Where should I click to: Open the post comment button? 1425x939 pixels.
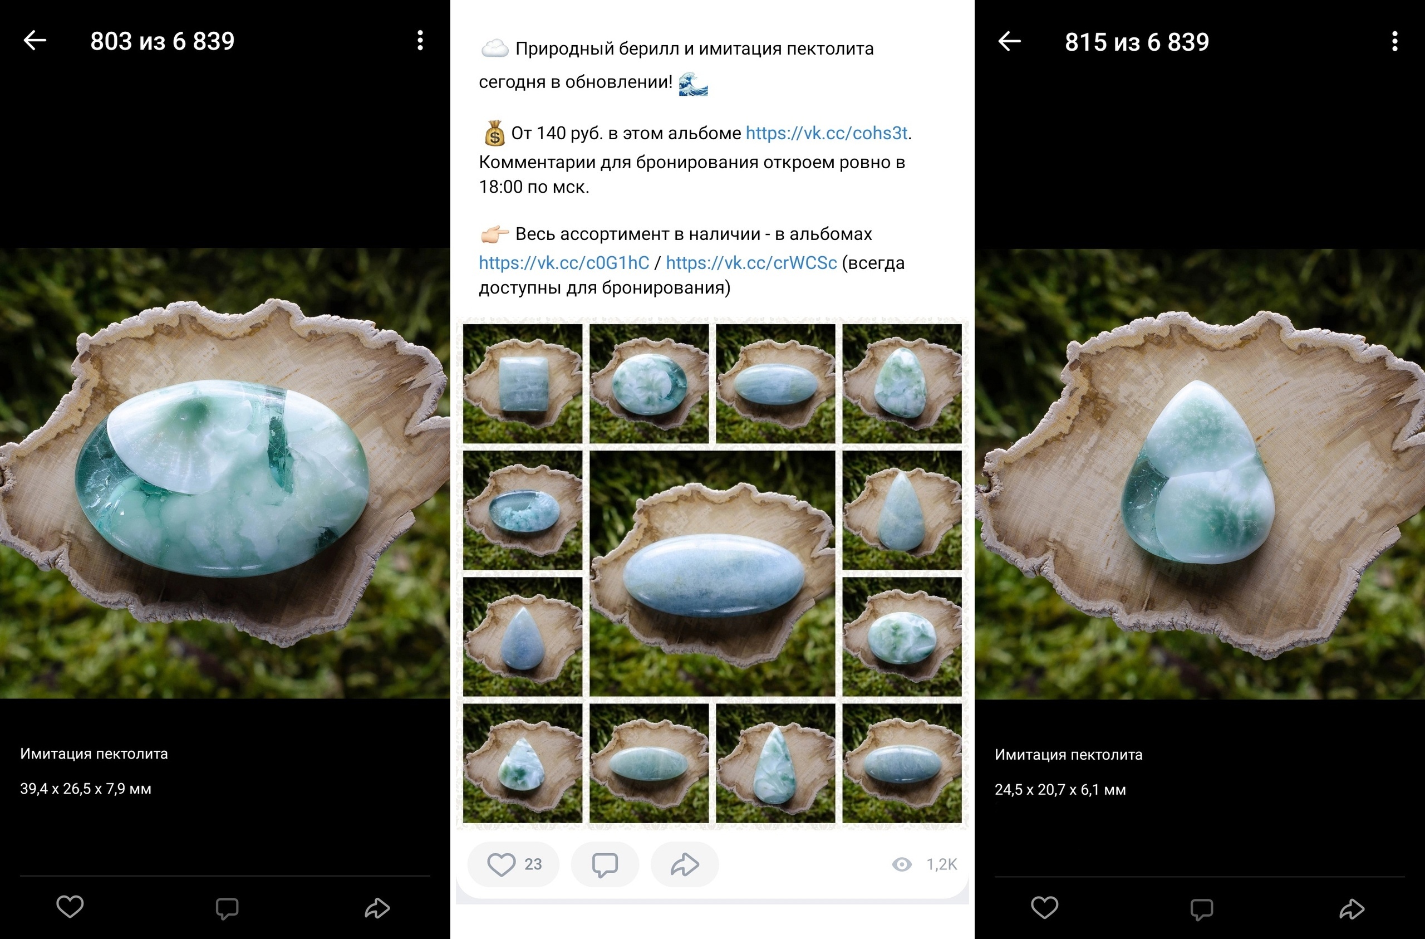pos(605,864)
